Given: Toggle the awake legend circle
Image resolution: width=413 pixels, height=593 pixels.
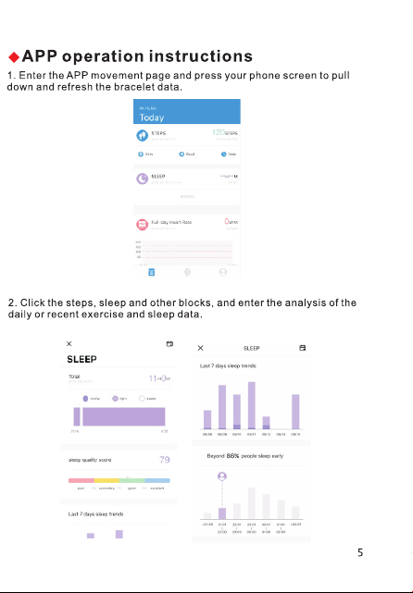Looking at the screenshot, I should 142,398.
